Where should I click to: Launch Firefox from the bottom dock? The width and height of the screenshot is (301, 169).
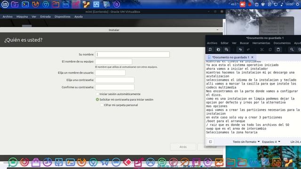point(81,162)
